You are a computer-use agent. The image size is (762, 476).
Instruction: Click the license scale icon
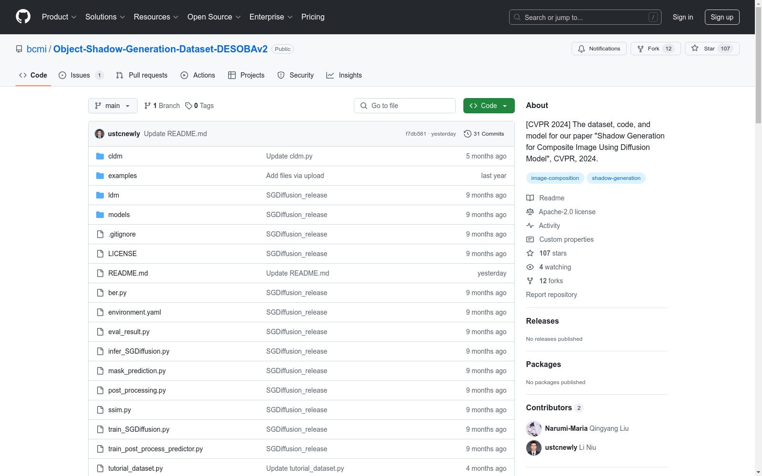[x=530, y=212]
